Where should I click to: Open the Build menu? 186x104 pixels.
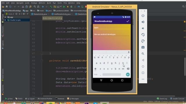49,3
